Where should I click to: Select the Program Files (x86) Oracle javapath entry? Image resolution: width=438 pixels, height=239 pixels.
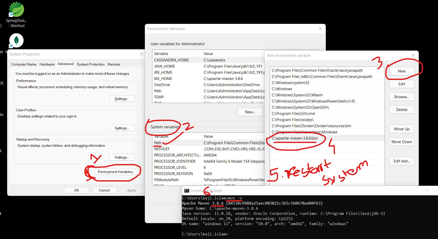coord(327,77)
